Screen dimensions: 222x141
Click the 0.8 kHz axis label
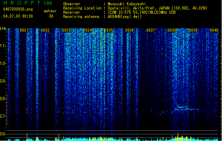3,99
